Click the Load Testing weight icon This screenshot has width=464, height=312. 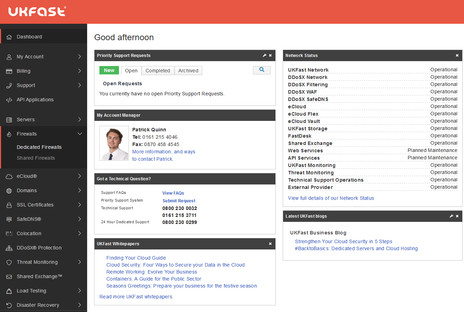(9, 291)
